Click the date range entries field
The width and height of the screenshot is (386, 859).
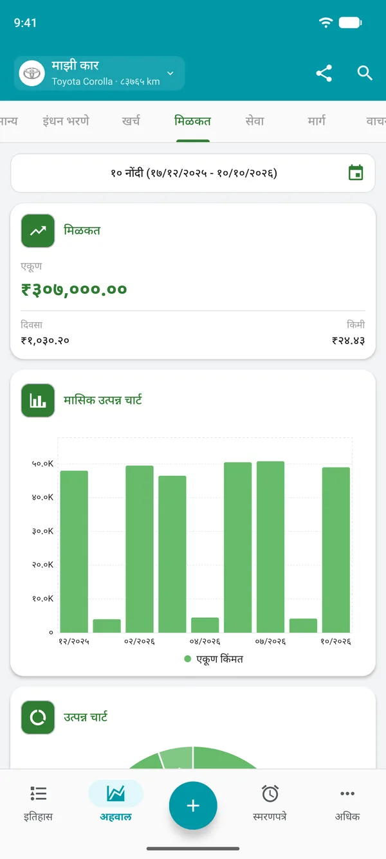(x=193, y=173)
